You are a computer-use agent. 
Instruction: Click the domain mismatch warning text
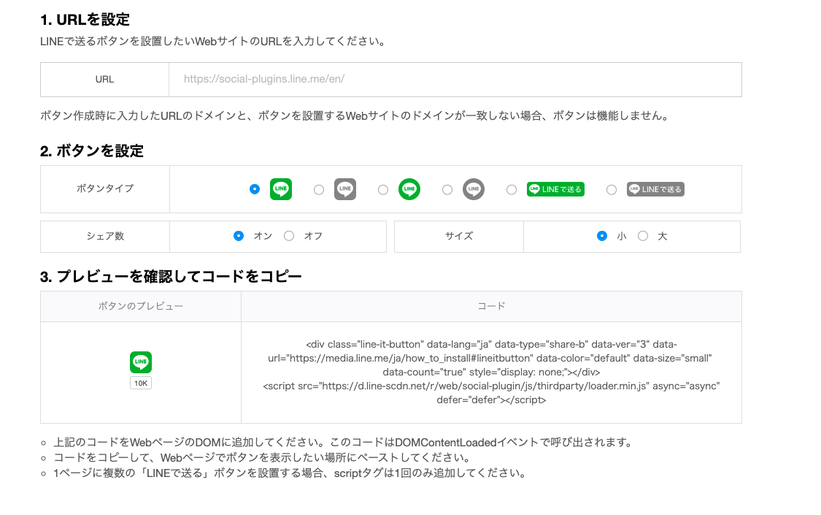356,115
